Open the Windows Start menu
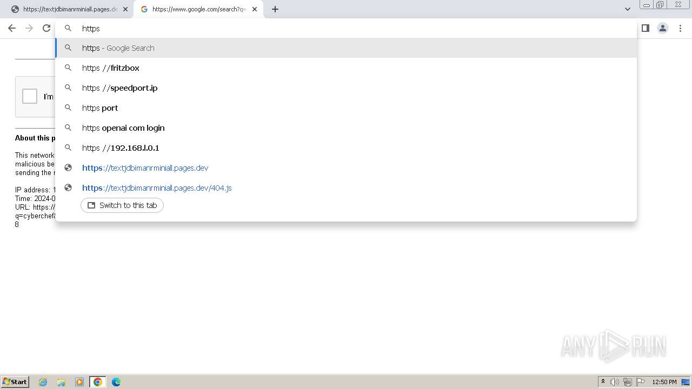Screen dimensions: 692x389 15,382
